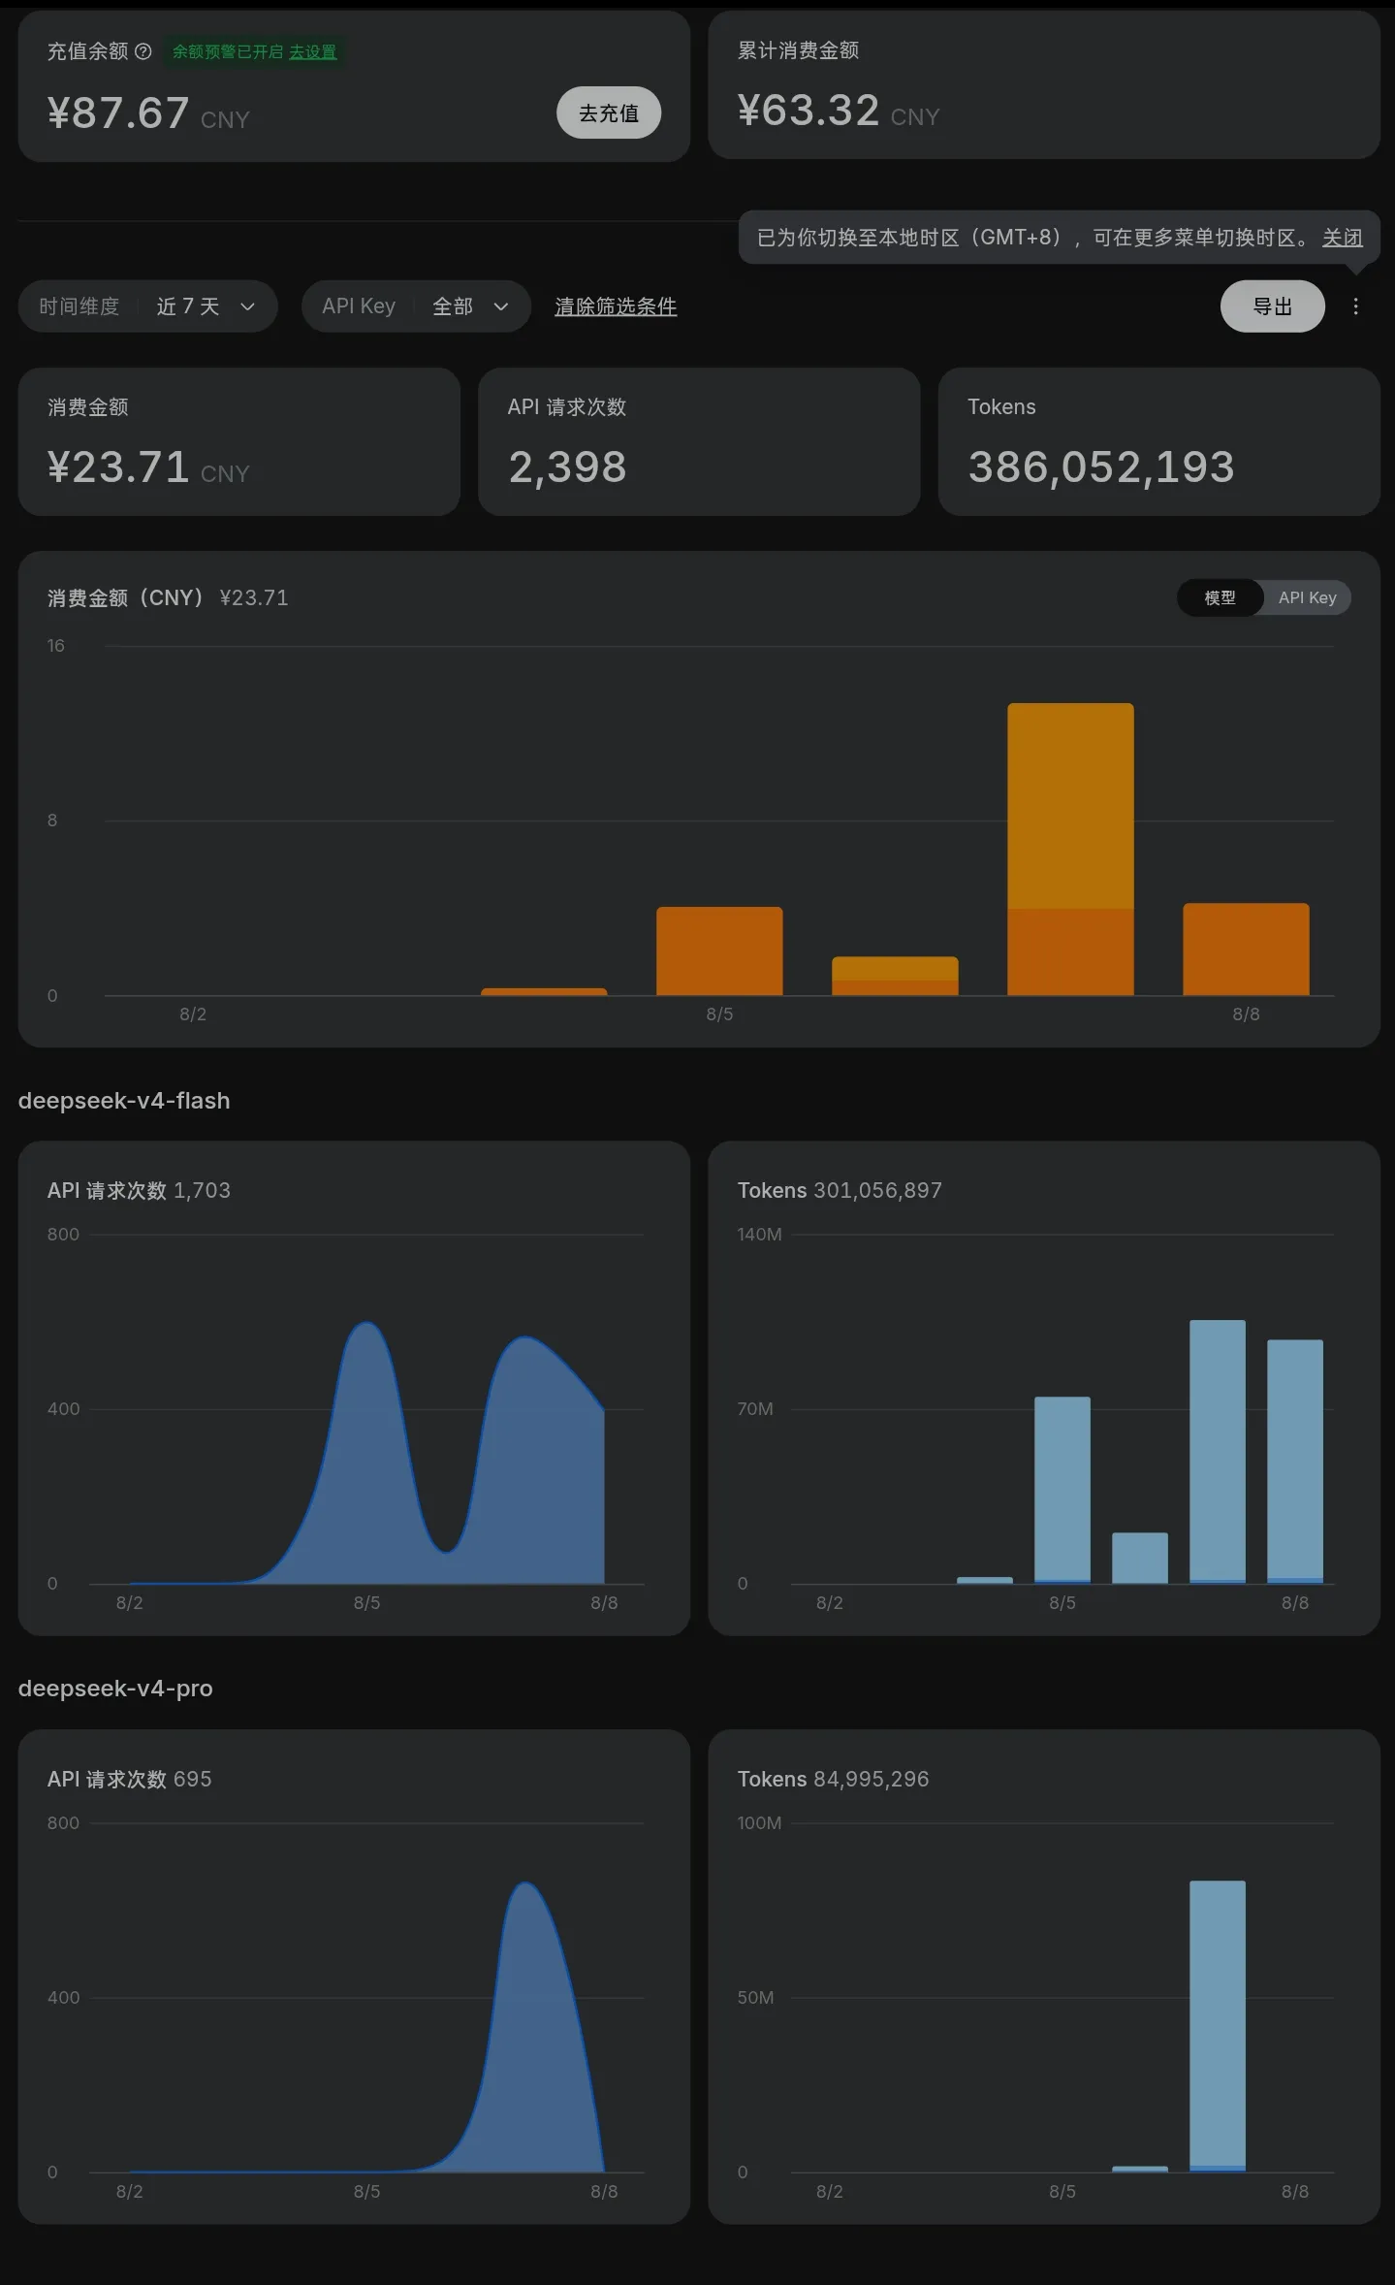
Task: Expand the 时间维度 近 7 天 dropdown
Action: point(148,306)
